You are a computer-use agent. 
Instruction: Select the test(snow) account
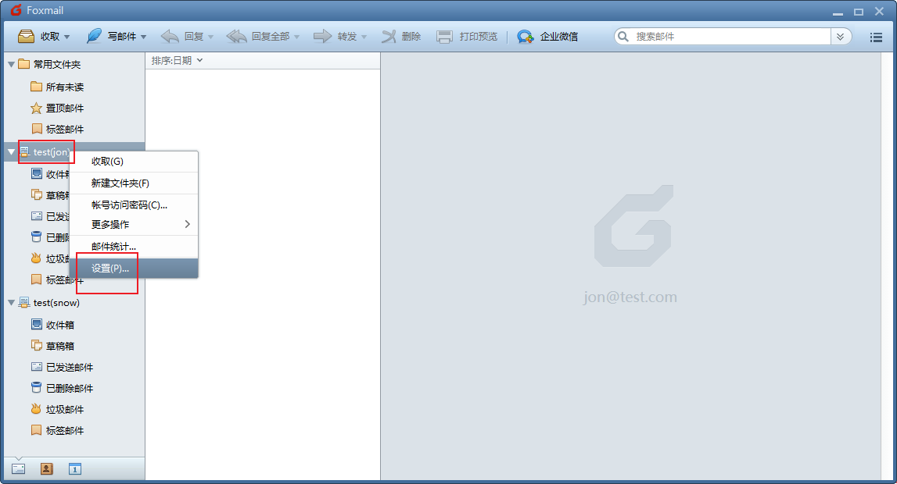[x=56, y=303]
